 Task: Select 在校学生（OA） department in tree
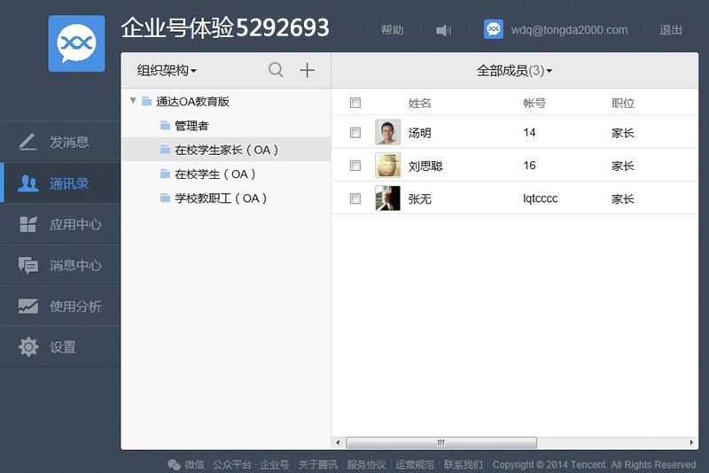(x=215, y=174)
